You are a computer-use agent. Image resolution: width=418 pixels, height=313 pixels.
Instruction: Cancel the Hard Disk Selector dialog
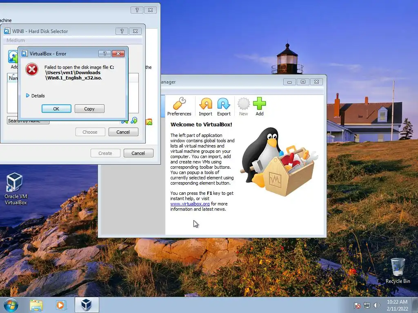[x=123, y=132]
